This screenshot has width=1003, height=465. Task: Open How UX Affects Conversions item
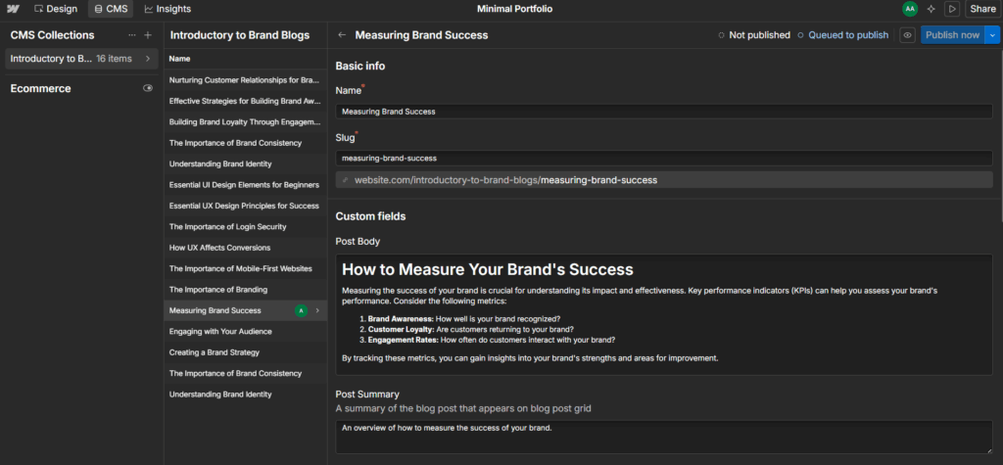coord(245,248)
